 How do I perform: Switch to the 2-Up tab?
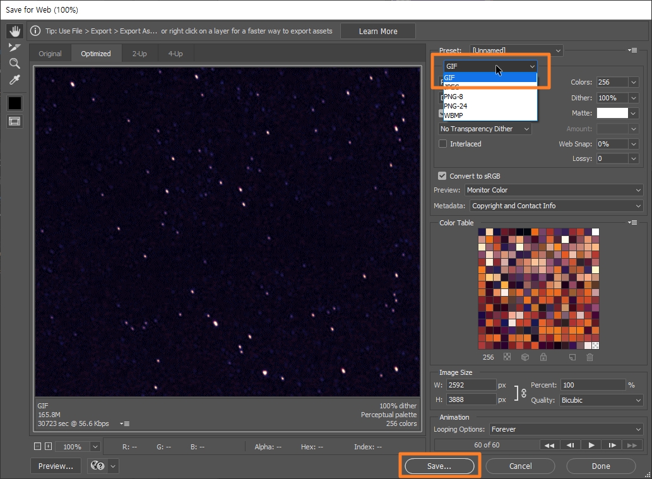coord(139,54)
